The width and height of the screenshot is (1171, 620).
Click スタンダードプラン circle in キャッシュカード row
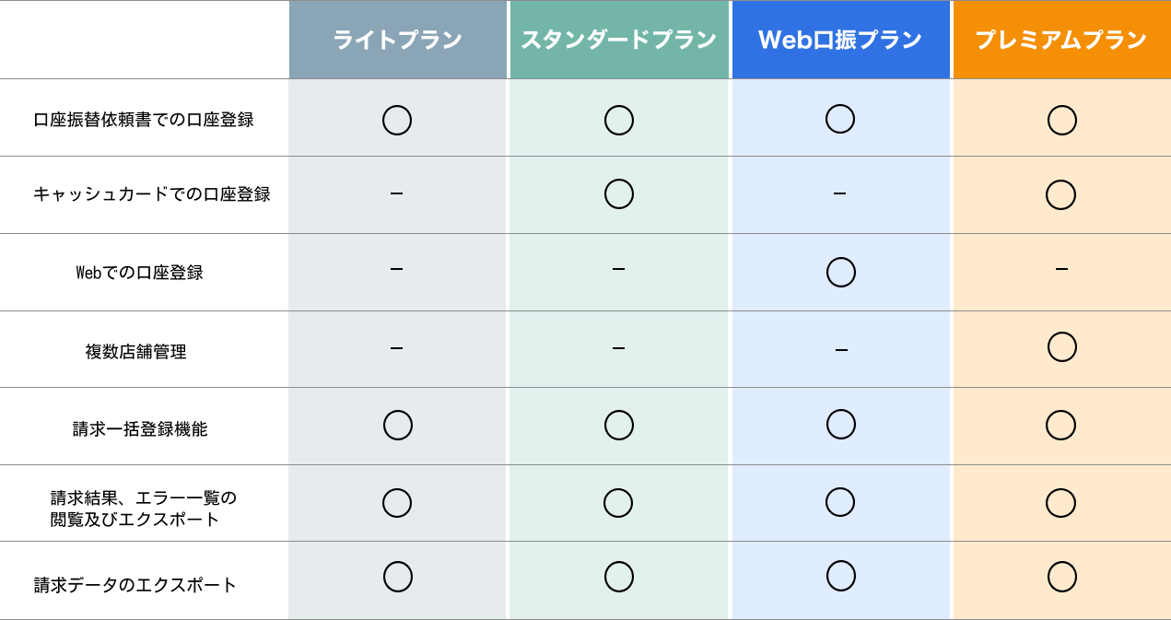(618, 194)
